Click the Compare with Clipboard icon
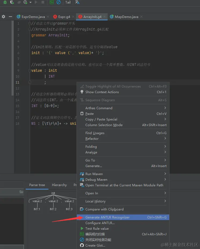 pos(82,209)
